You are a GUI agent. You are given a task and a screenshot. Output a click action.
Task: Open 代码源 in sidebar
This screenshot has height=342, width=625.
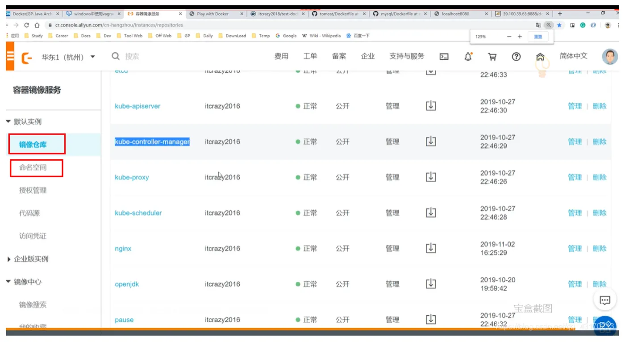click(x=29, y=213)
